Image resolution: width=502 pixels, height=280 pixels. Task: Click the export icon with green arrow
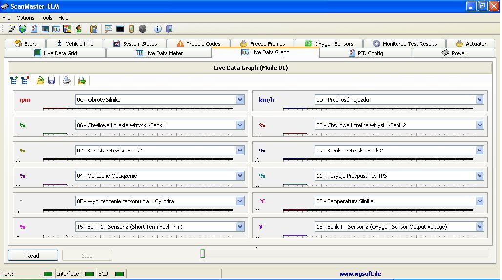(82, 80)
